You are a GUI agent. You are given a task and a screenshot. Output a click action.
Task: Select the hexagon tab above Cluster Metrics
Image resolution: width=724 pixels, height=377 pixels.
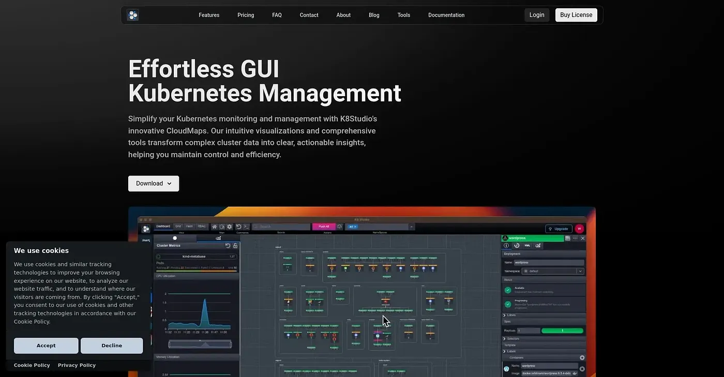[x=175, y=238]
